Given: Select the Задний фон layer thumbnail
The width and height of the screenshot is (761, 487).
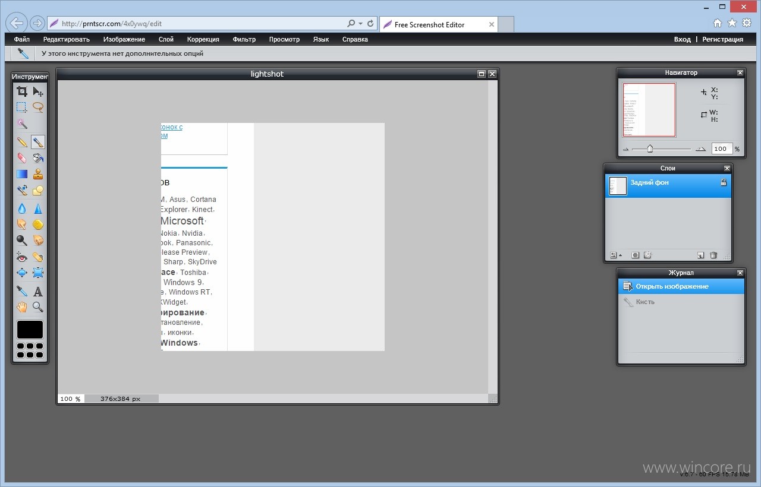Looking at the screenshot, I should tap(618, 186).
